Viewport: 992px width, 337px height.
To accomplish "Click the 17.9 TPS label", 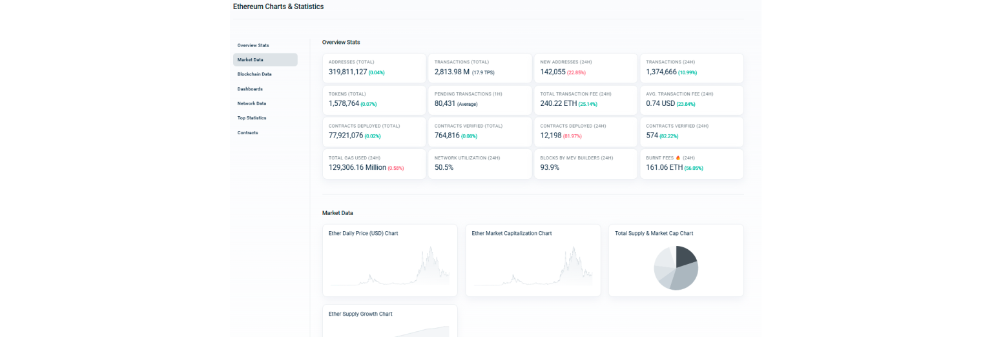I will (483, 72).
